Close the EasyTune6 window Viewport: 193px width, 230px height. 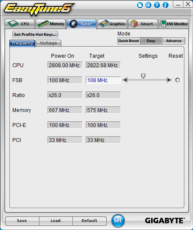point(188,4)
